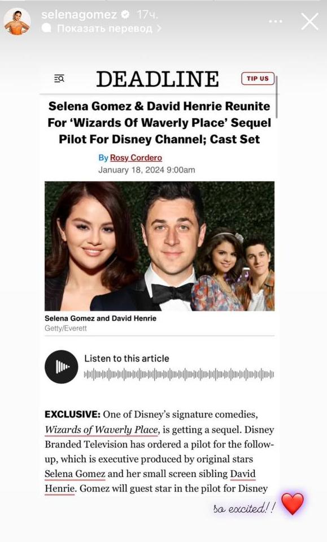The width and height of the screenshot is (327, 542).
Task: Seek within the audio waveform bar
Action: click(179, 375)
